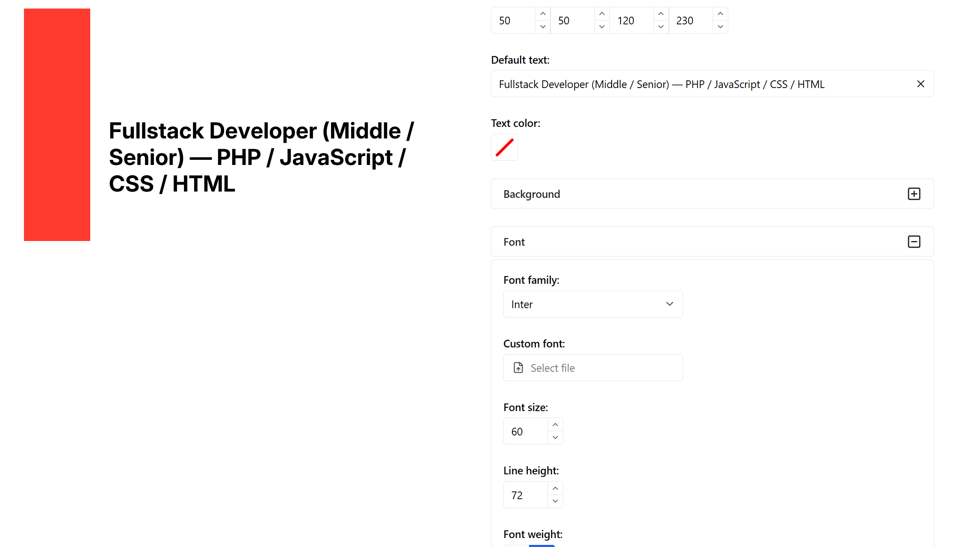
Task: Click the Default text input field
Action: tap(701, 84)
